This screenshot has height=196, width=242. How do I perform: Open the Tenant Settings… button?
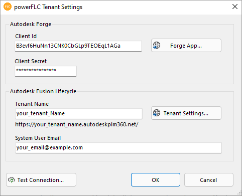click(186, 113)
